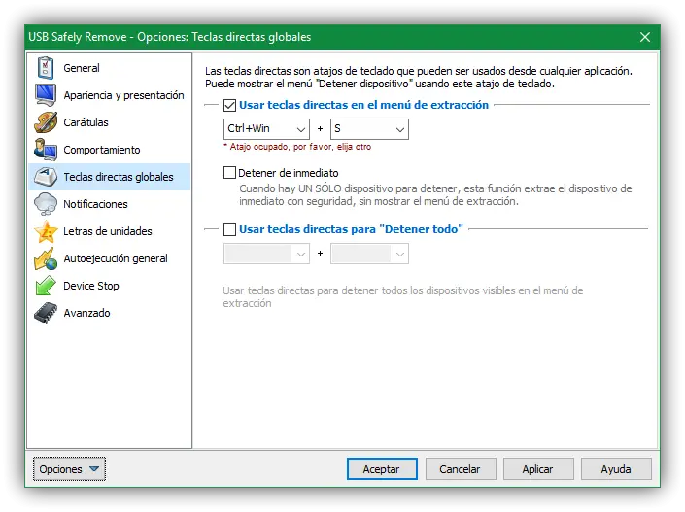The height and width of the screenshot is (512, 685).
Task: Enable the Detener de inmediato checkbox
Action: (229, 173)
